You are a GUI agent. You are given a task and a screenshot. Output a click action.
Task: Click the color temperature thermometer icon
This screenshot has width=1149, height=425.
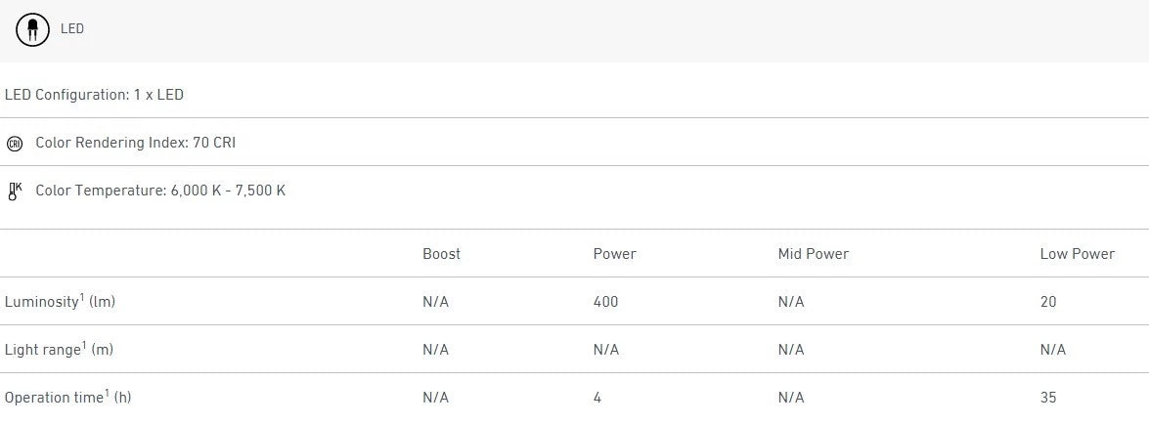[14, 191]
